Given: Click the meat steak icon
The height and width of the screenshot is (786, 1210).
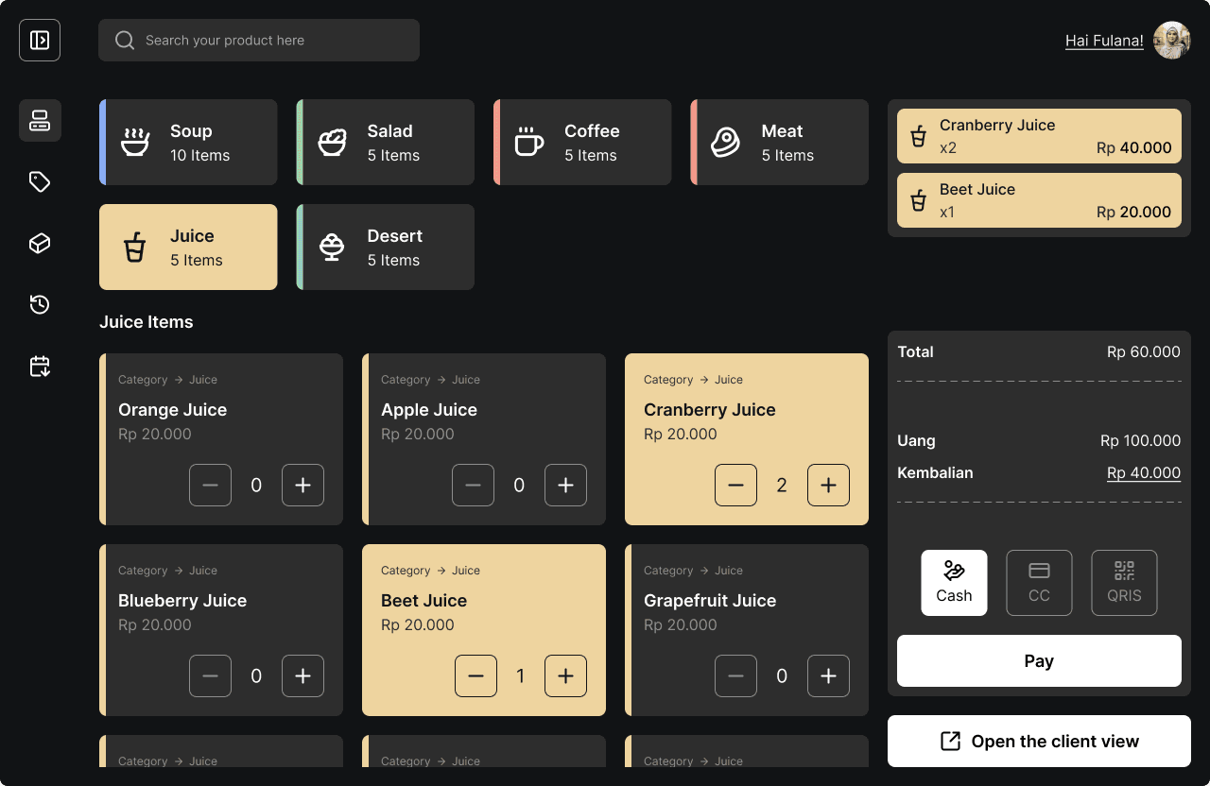Looking at the screenshot, I should click(726, 142).
